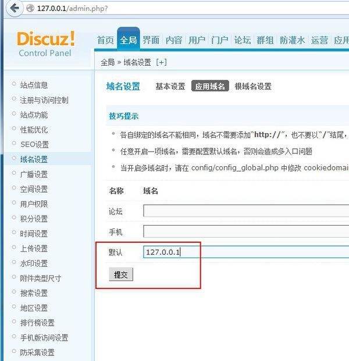Select the 全局 top navigation tab
This screenshot has width=349, height=361.
(129, 40)
